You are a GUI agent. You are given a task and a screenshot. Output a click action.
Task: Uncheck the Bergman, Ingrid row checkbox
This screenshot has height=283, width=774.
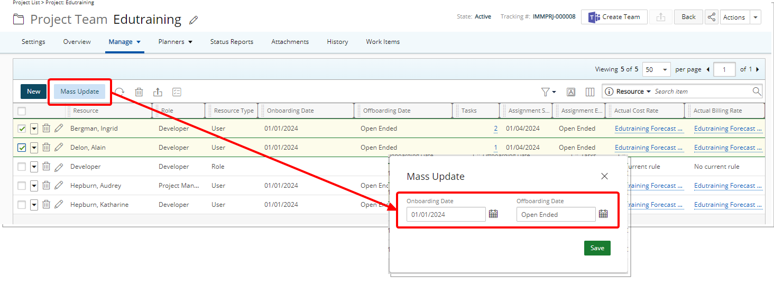(22, 129)
